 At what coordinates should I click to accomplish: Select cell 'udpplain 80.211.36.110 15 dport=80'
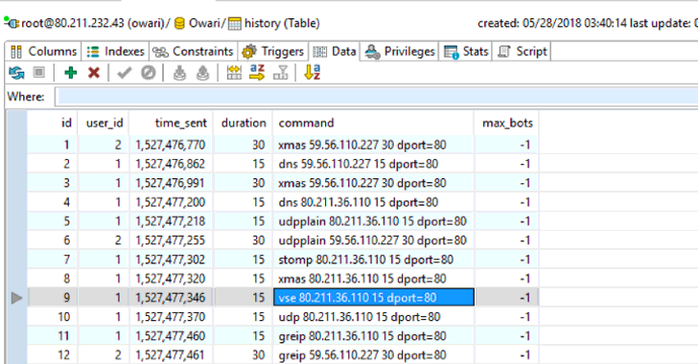[374, 221]
